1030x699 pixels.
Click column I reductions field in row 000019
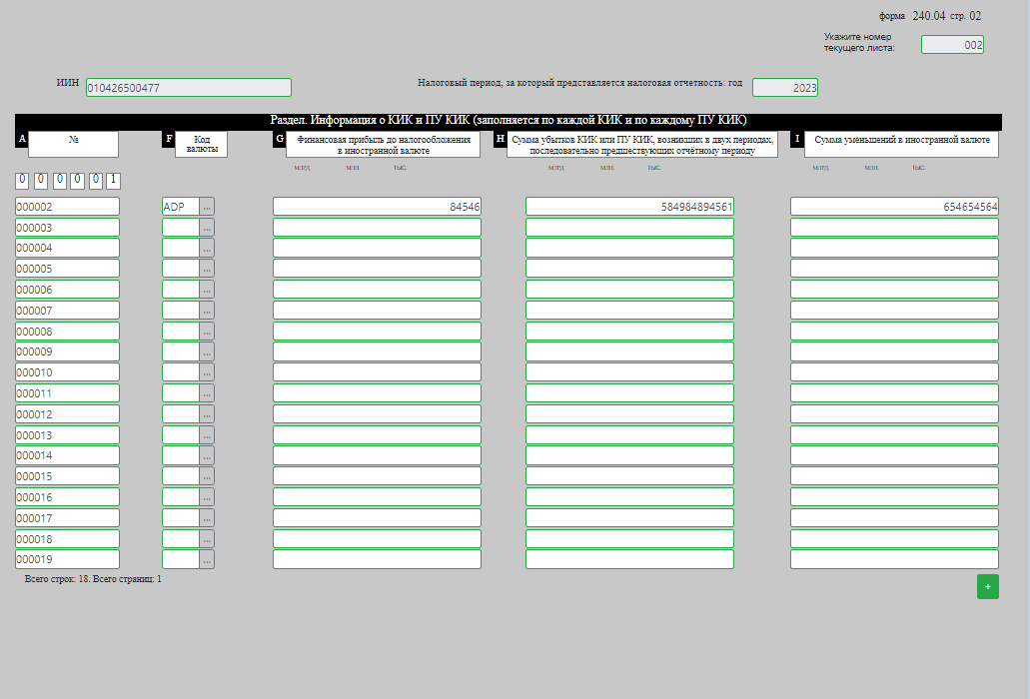(895, 560)
